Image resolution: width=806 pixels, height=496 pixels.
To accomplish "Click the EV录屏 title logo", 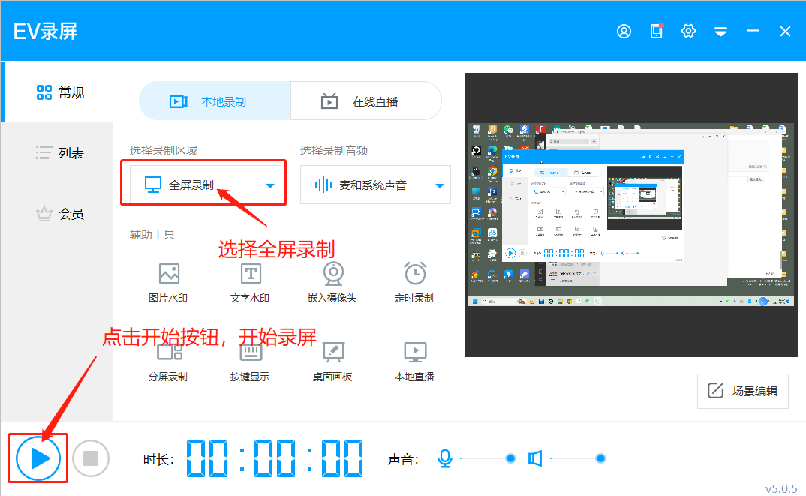I will coord(45,32).
